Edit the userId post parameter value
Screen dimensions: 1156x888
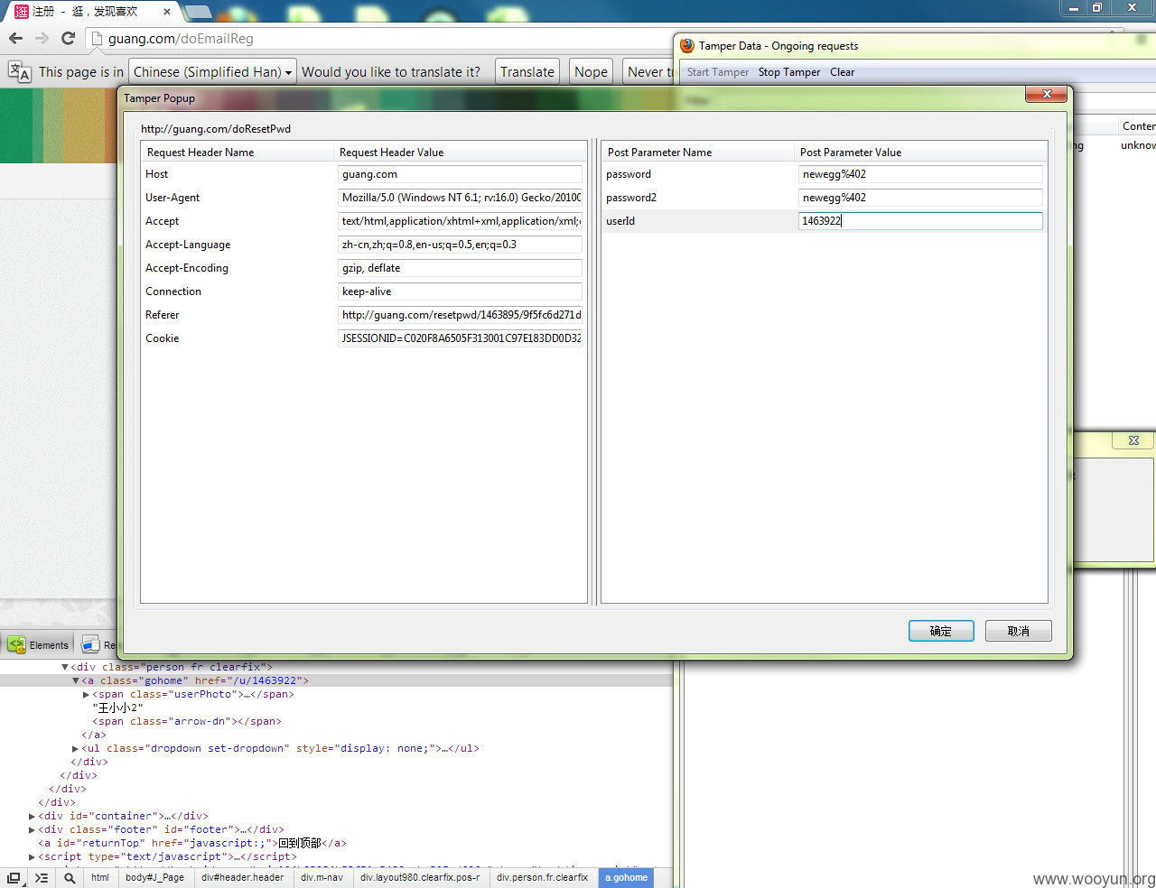click(x=920, y=221)
